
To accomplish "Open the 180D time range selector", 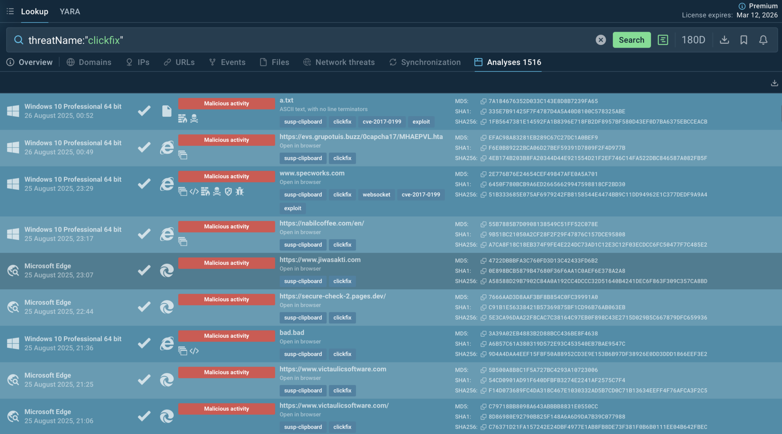I will (x=693, y=40).
